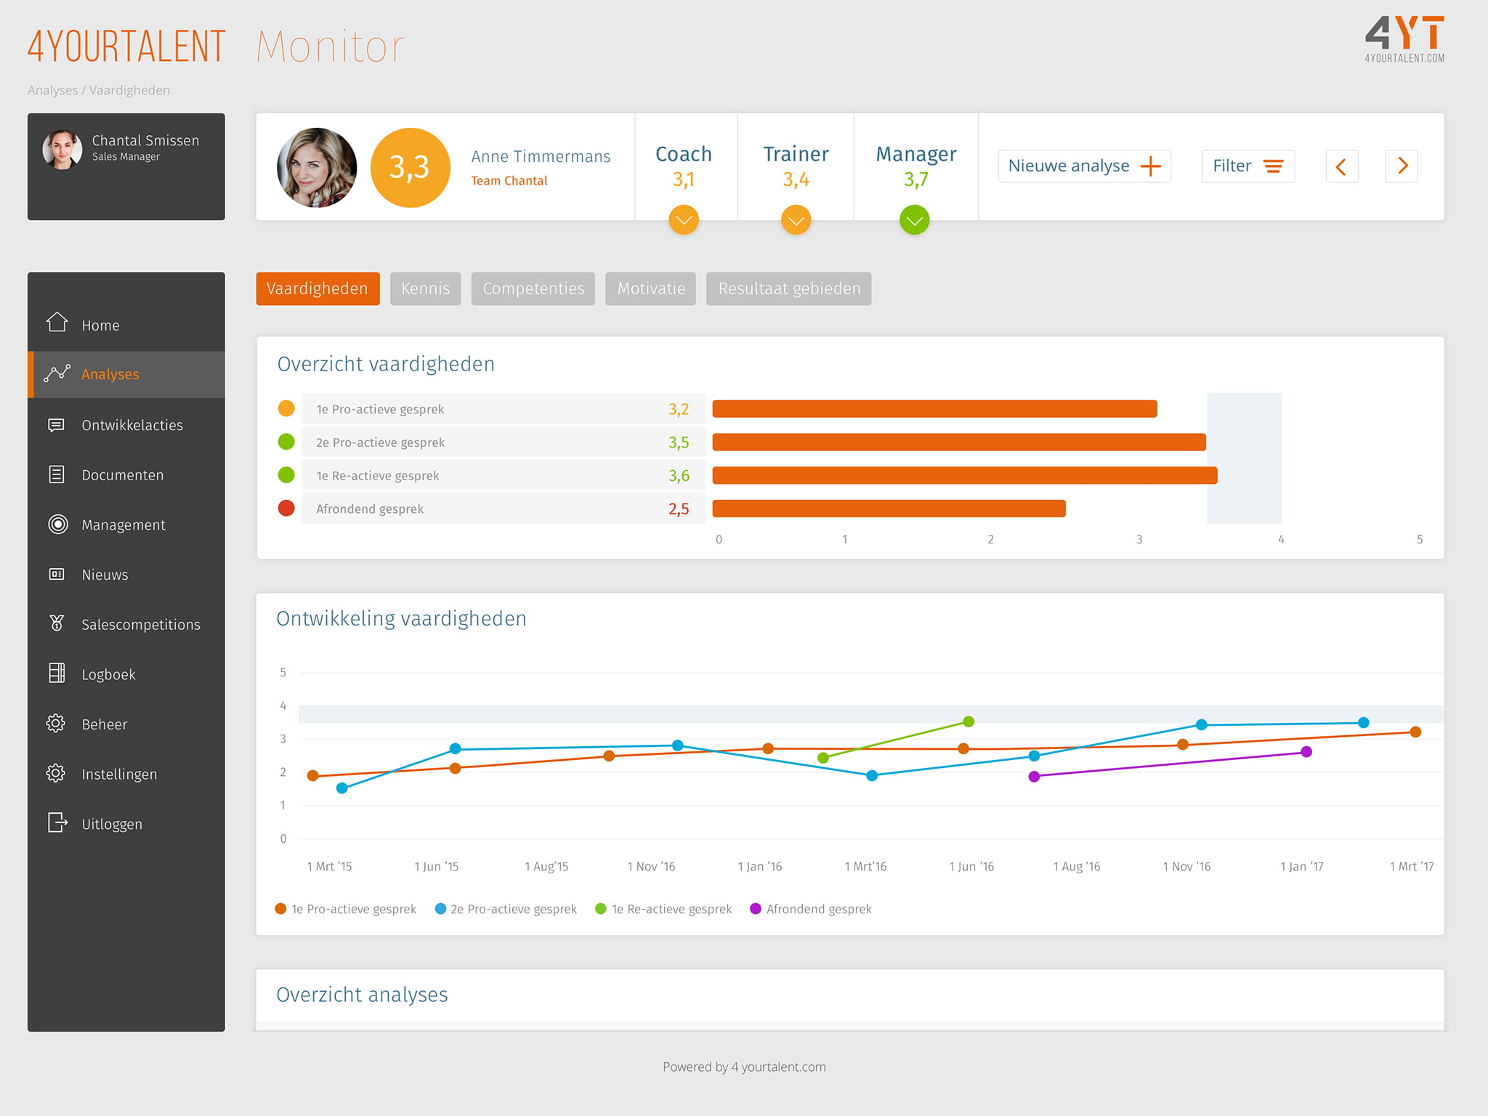Expand the Trainer score dropdown circle
This screenshot has width=1488, height=1116.
point(796,220)
